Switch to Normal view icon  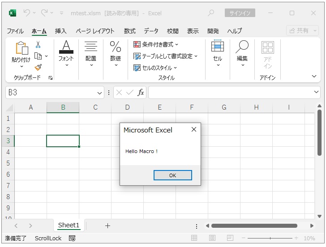tap(194, 238)
